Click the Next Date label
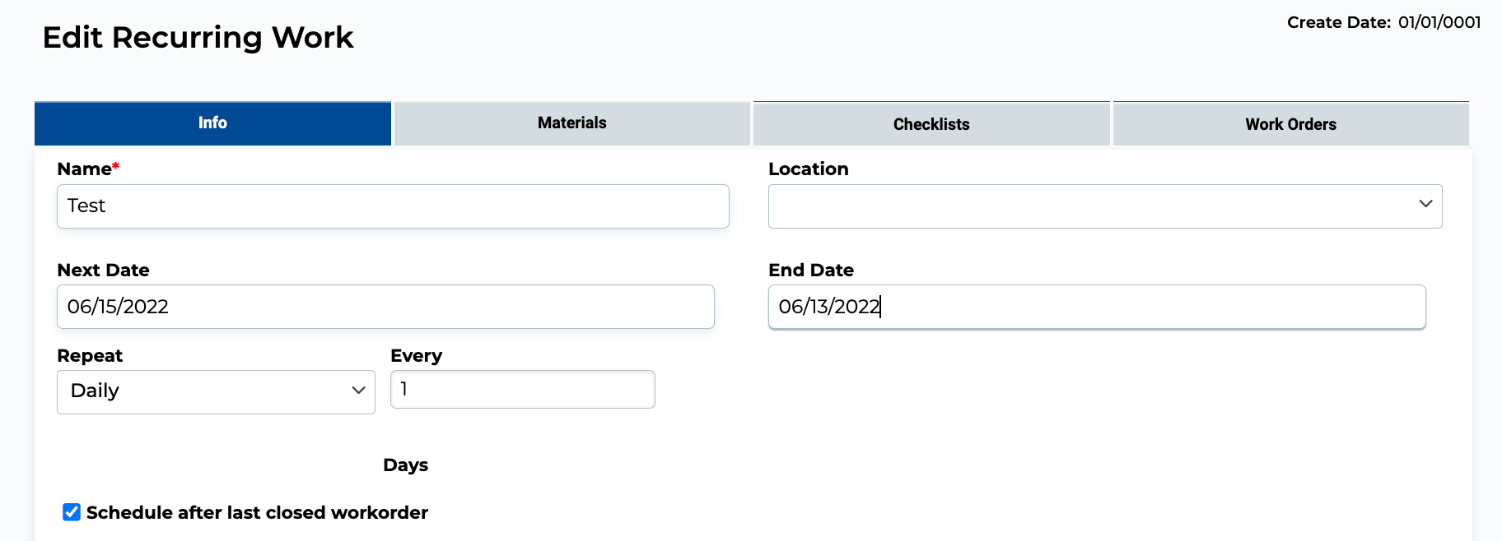Viewport: 1502px width, 541px height. (x=103, y=270)
